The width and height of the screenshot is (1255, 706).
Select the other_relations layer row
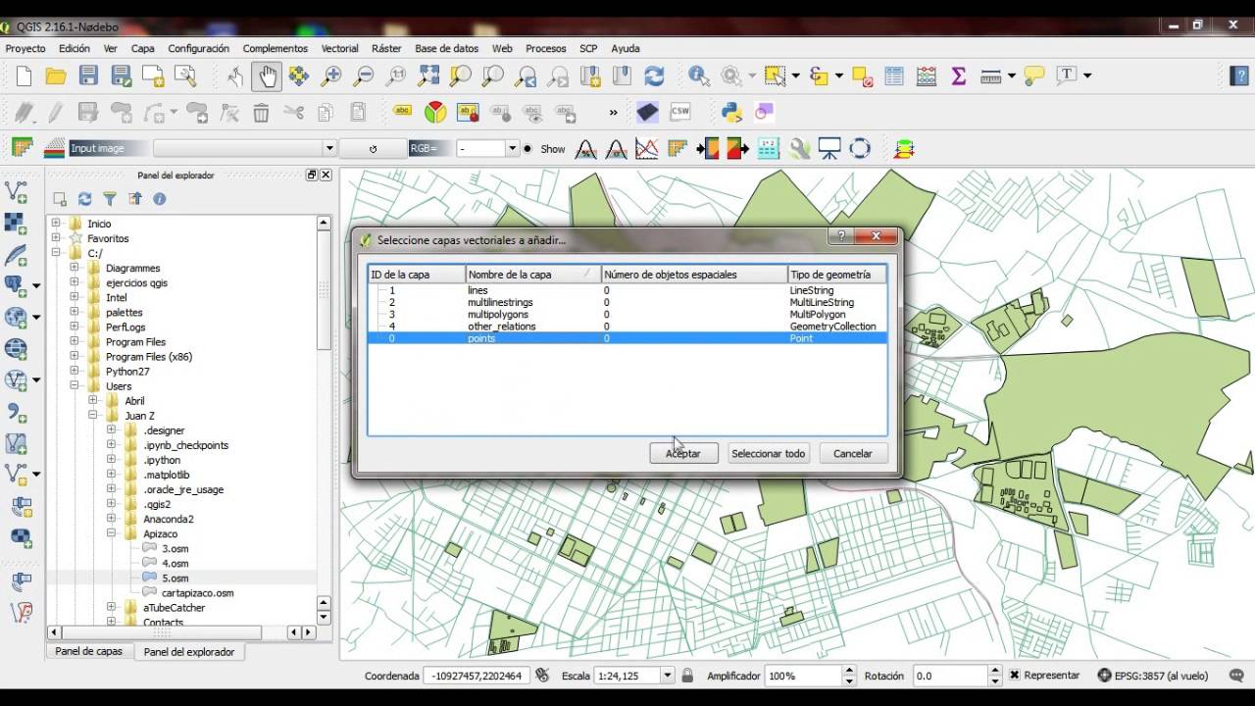coord(627,327)
